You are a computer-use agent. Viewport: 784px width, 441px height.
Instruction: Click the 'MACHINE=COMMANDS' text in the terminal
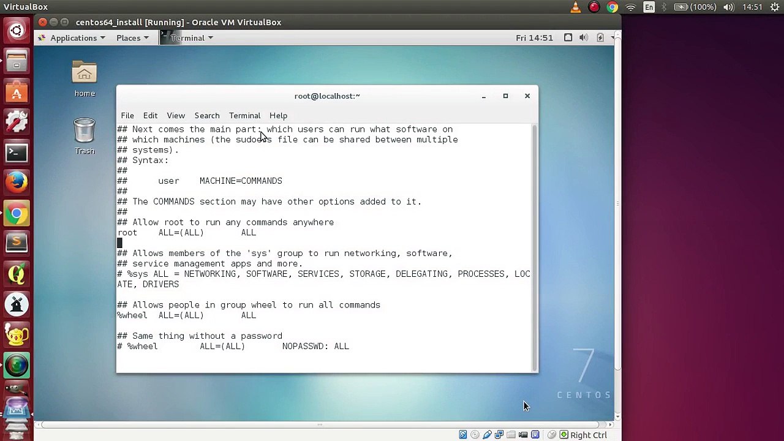pos(241,181)
